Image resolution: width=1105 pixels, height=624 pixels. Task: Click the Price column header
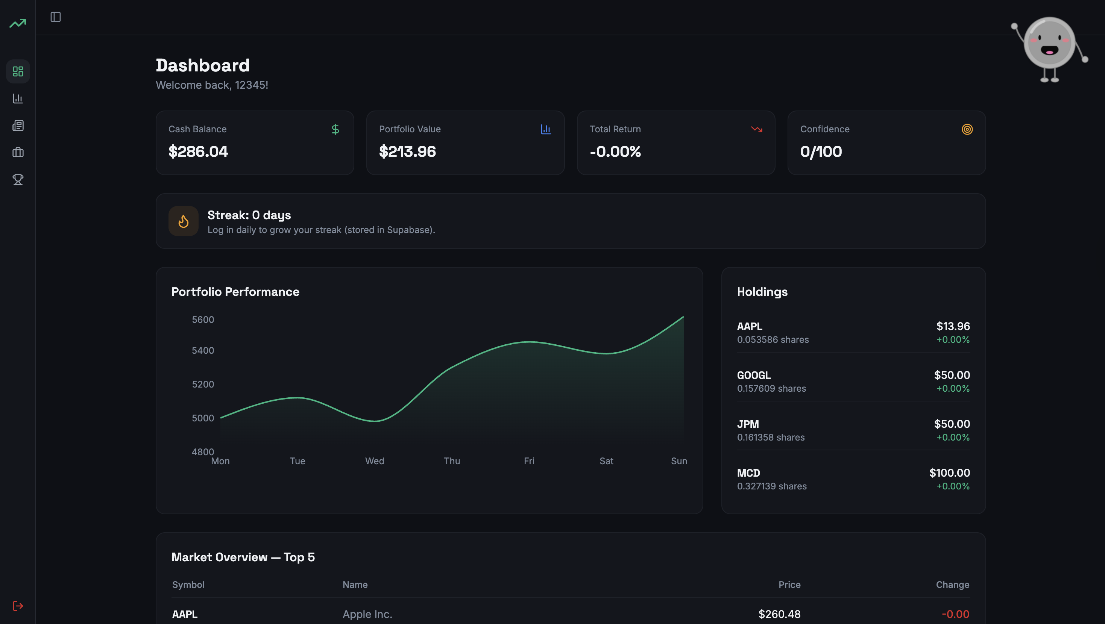click(x=789, y=585)
